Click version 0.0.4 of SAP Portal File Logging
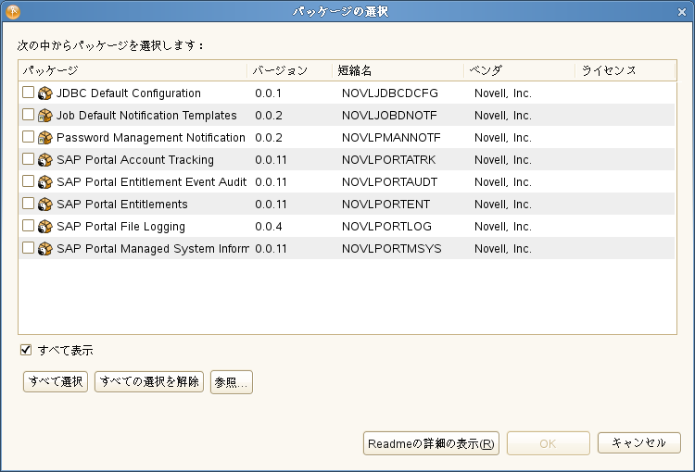The image size is (695, 472). point(269,226)
